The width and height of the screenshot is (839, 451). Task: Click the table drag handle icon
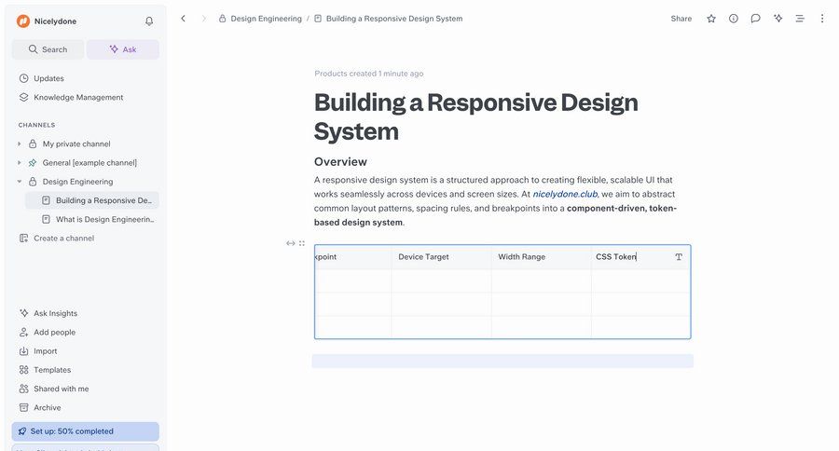point(302,243)
